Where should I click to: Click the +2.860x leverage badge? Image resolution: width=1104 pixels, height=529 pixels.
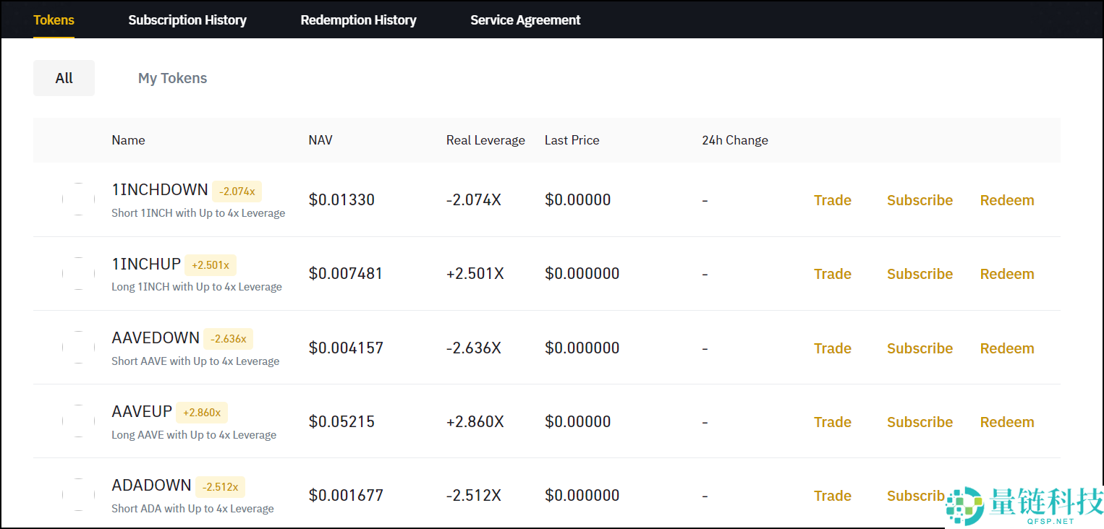click(x=202, y=413)
